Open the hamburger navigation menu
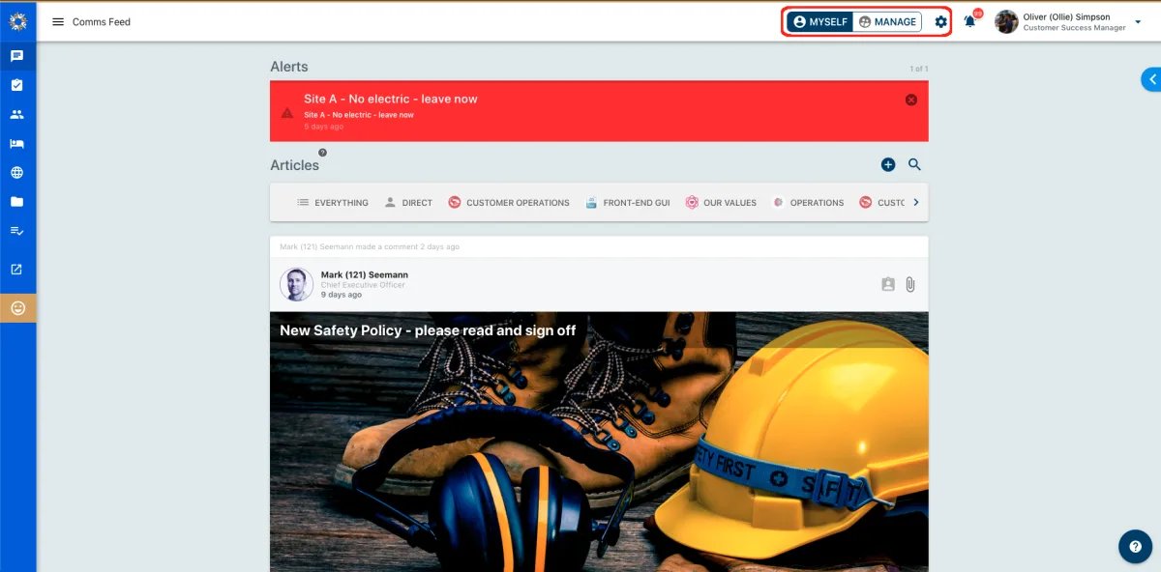The width and height of the screenshot is (1161, 572). 58,22
